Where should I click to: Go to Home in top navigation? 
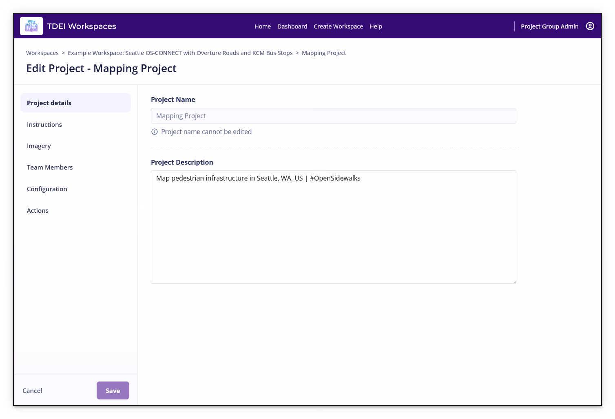(263, 26)
